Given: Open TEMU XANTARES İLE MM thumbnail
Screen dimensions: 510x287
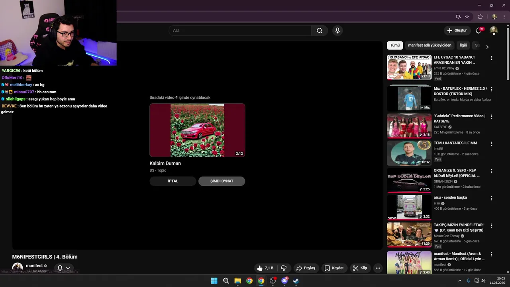Looking at the screenshot, I should [x=409, y=153].
